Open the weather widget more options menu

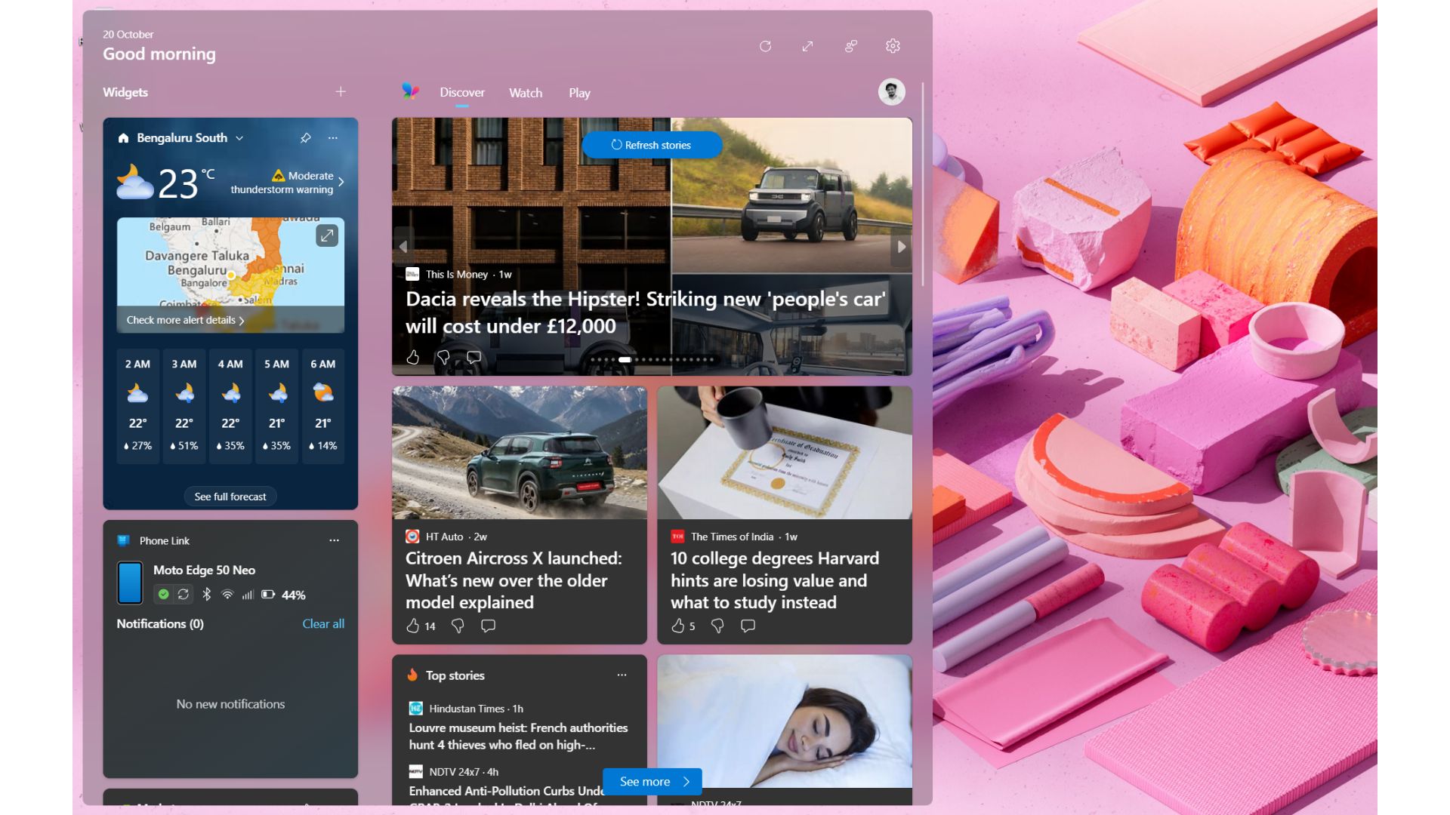332,138
